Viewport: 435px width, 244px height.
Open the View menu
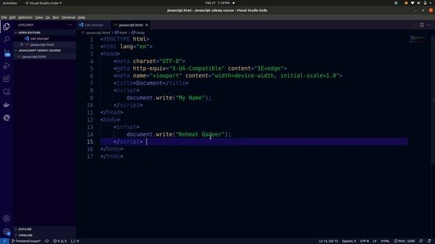click(39, 18)
